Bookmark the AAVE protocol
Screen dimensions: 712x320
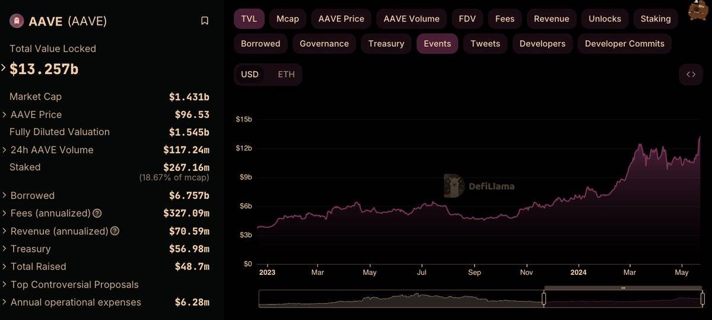click(x=205, y=21)
